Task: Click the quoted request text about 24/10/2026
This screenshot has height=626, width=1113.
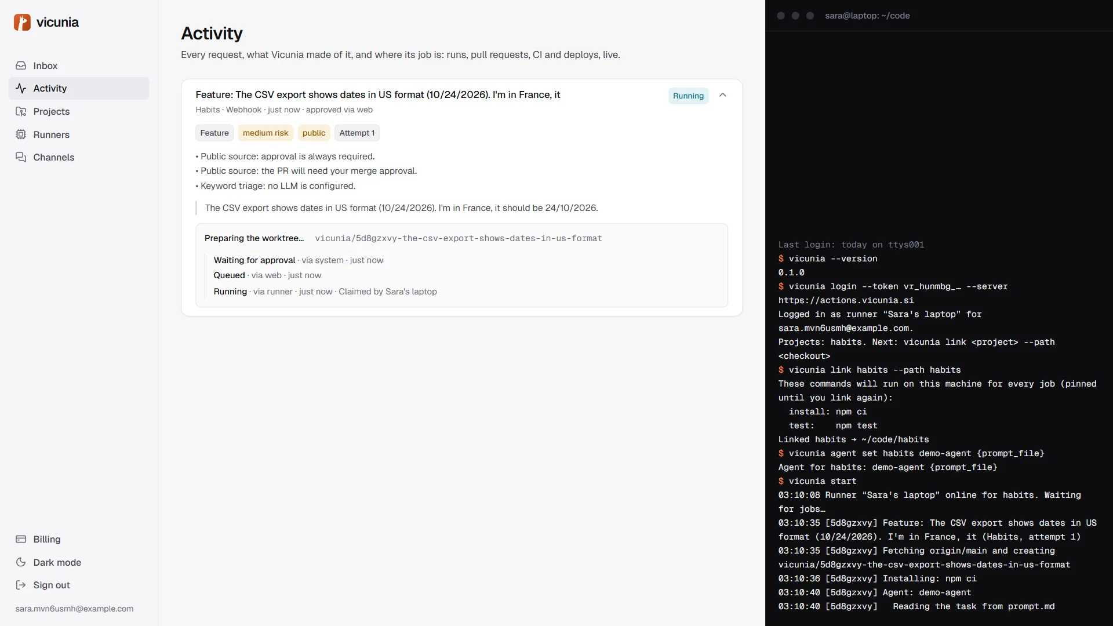Action: pos(401,208)
